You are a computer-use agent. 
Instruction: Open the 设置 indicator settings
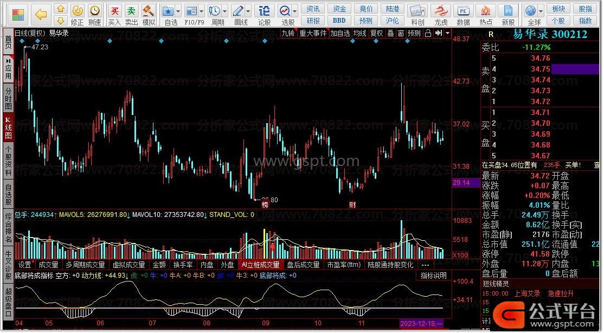coord(25,265)
